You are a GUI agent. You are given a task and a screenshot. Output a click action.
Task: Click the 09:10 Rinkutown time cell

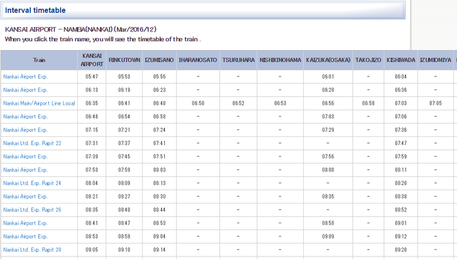pyautogui.click(x=125, y=250)
